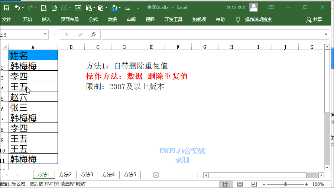Click the Undo arrow icon
The image size is (334, 188).
point(17,8)
